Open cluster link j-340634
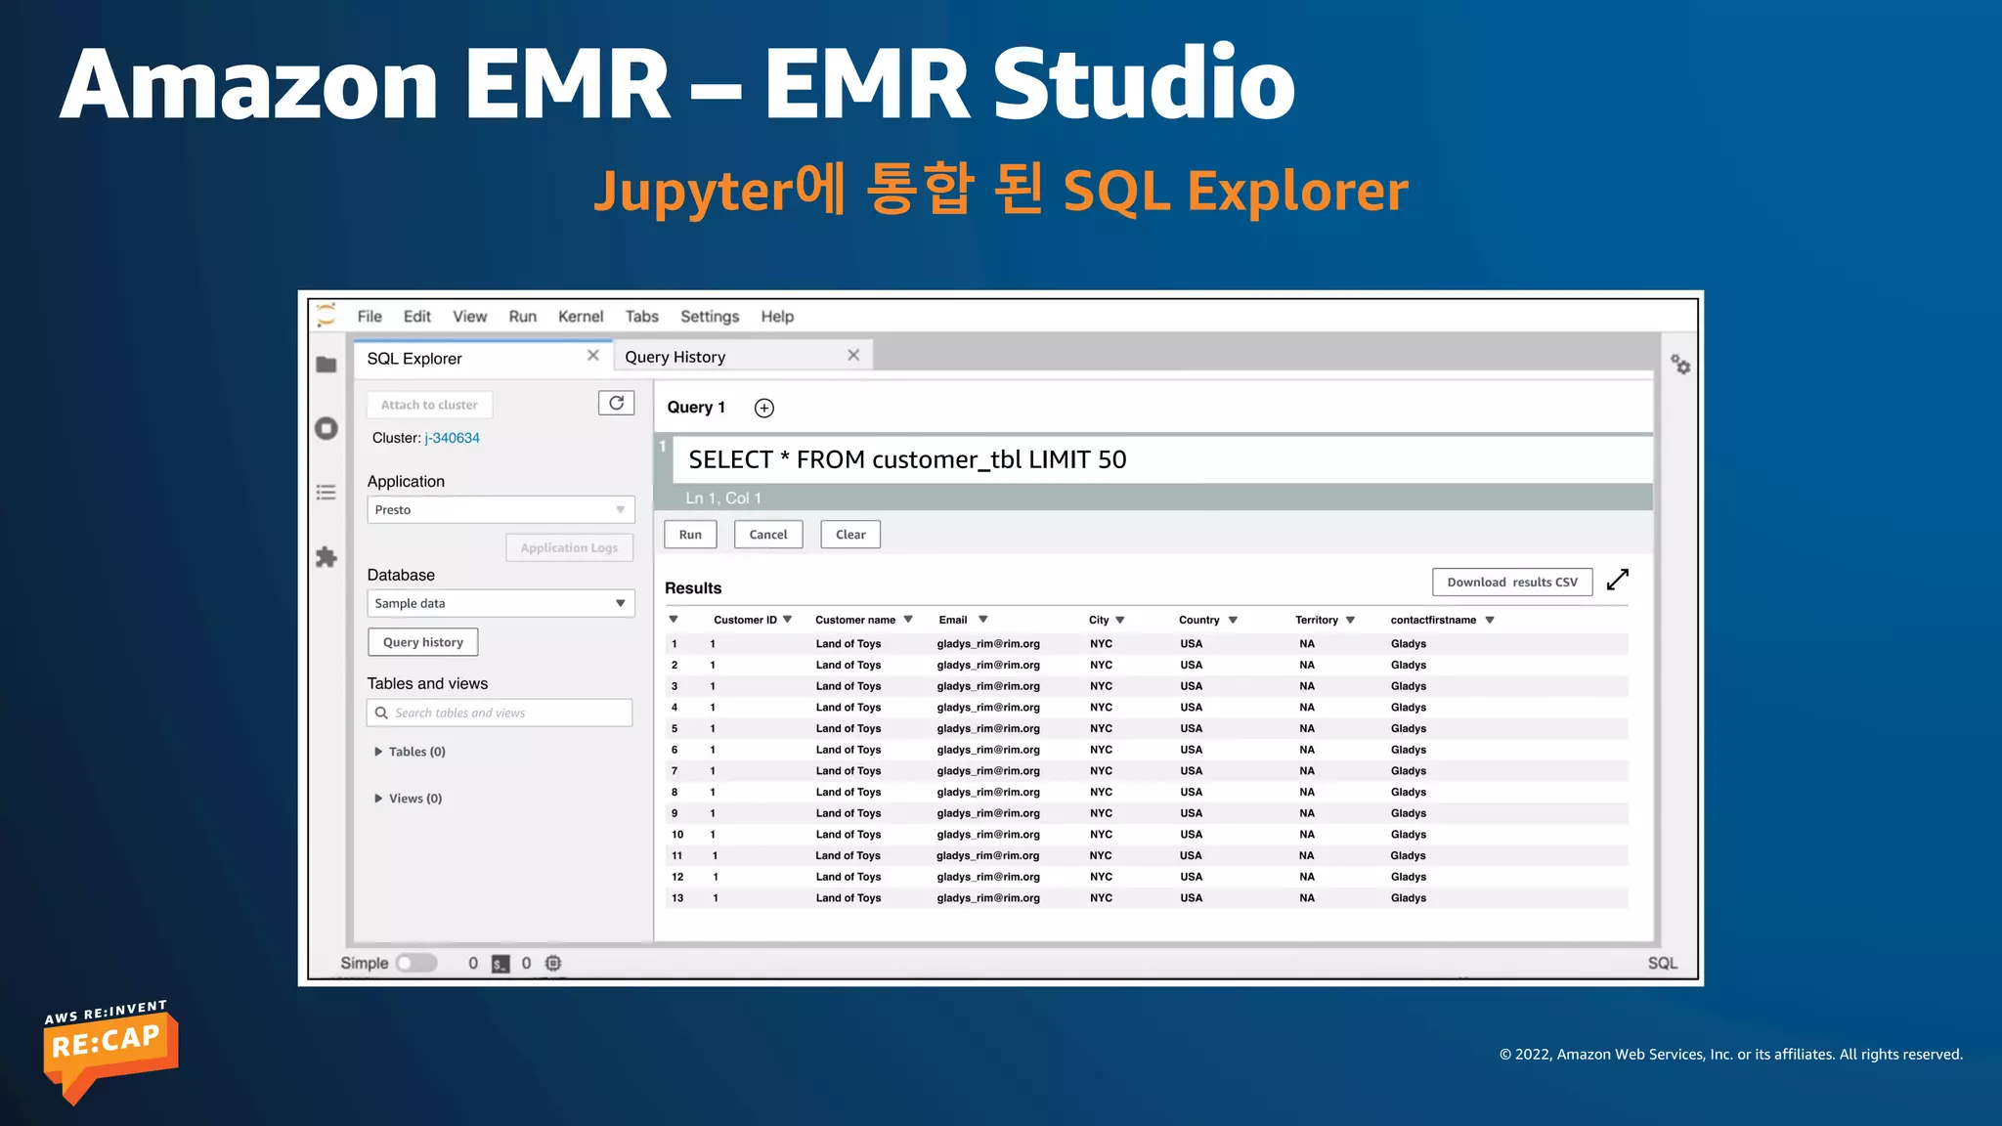The height and width of the screenshot is (1126, 2002). point(453,438)
